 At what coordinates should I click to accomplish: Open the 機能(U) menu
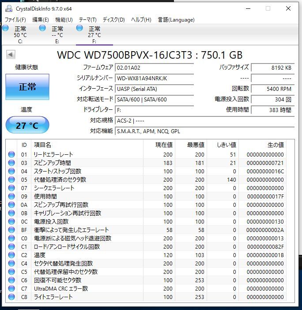pos(64,20)
